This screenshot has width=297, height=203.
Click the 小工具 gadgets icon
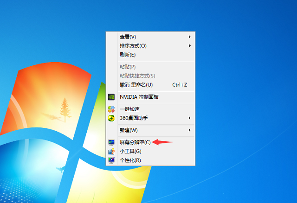coord(111,152)
